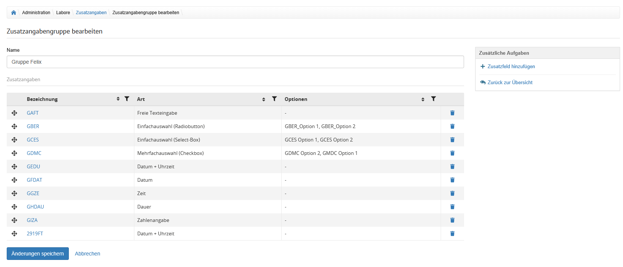Image resolution: width=623 pixels, height=267 pixels.
Task: Click Änderungen speichern button
Action: coord(38,254)
